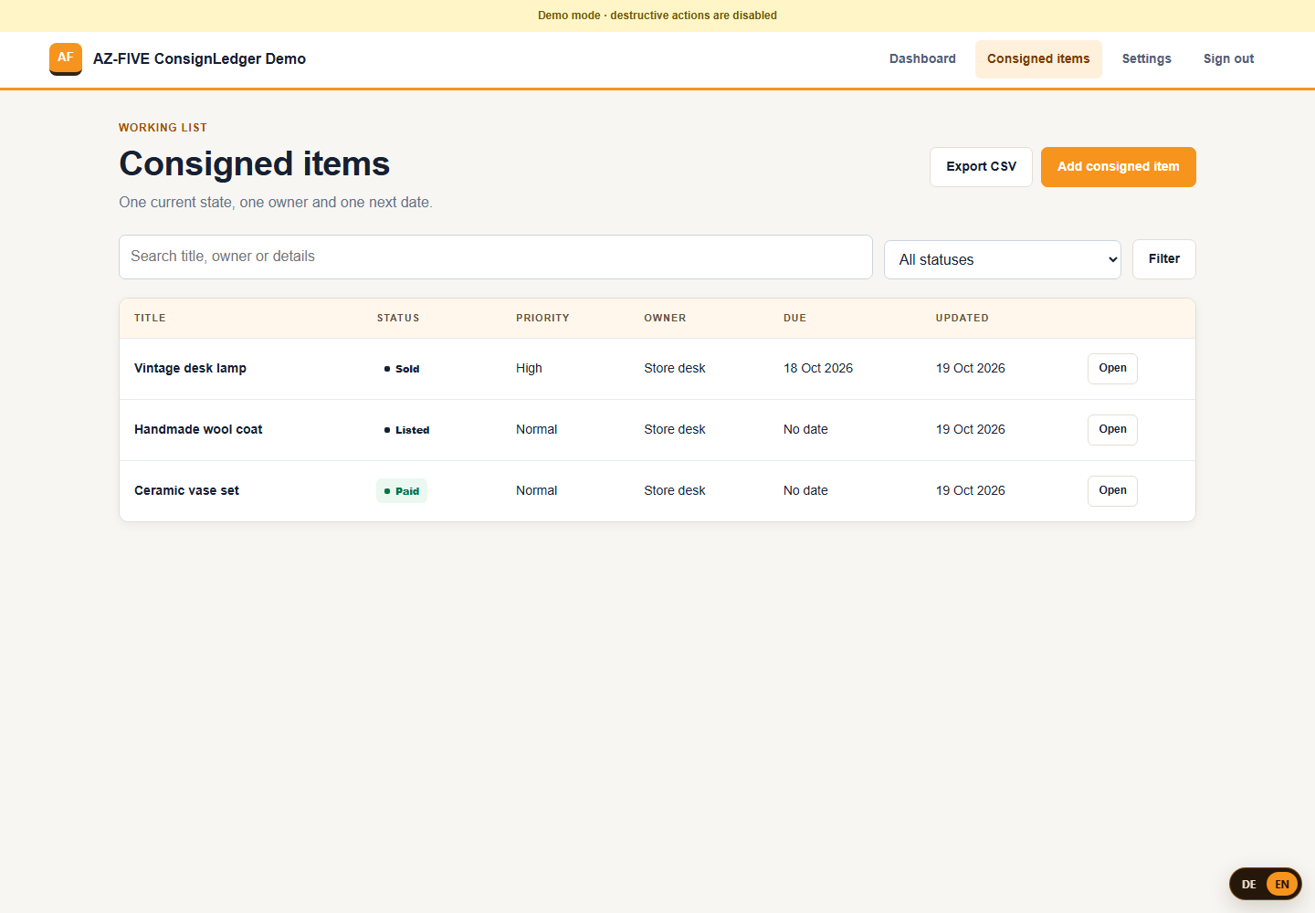This screenshot has width=1315, height=913.
Task: Click the Ceramic vase set title
Action: pyautogui.click(x=186, y=490)
